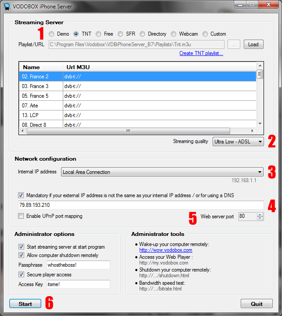Screen dimensions: 282x316
Task: Select the Directory radio option
Action: (x=142, y=34)
